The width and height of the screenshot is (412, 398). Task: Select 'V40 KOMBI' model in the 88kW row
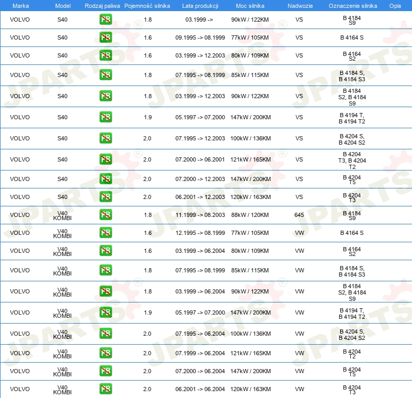pos(62,215)
